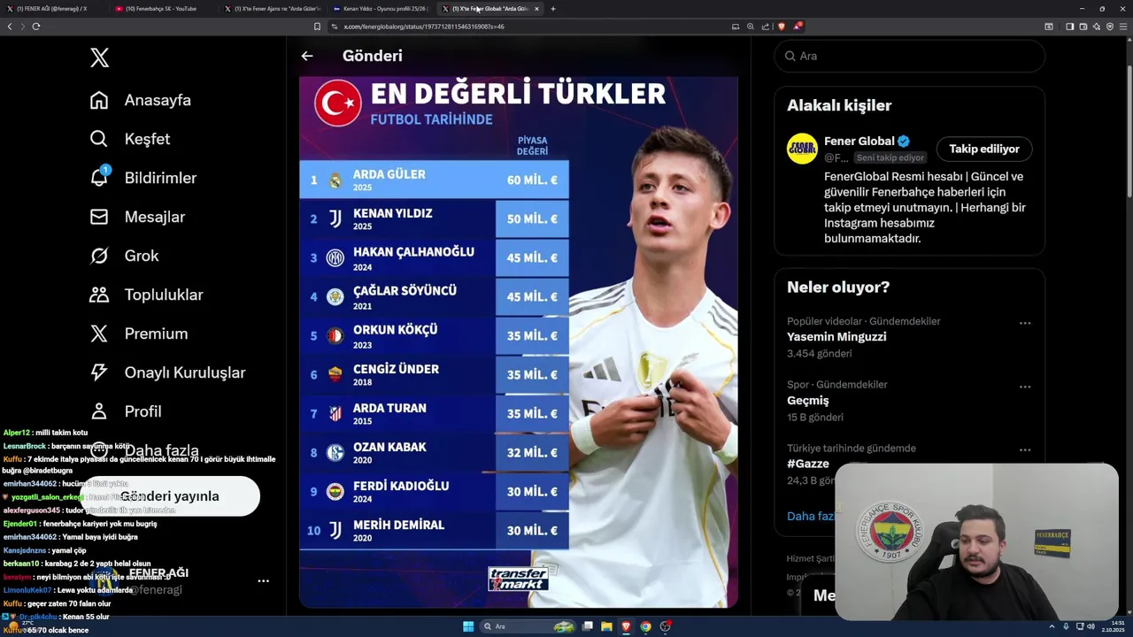Open Keşfet explore page
This screenshot has width=1133, height=637.
tap(130, 139)
